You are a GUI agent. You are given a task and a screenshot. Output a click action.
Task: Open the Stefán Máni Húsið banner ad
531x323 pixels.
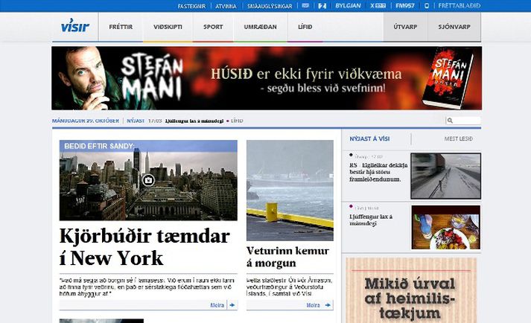pyautogui.click(x=267, y=78)
